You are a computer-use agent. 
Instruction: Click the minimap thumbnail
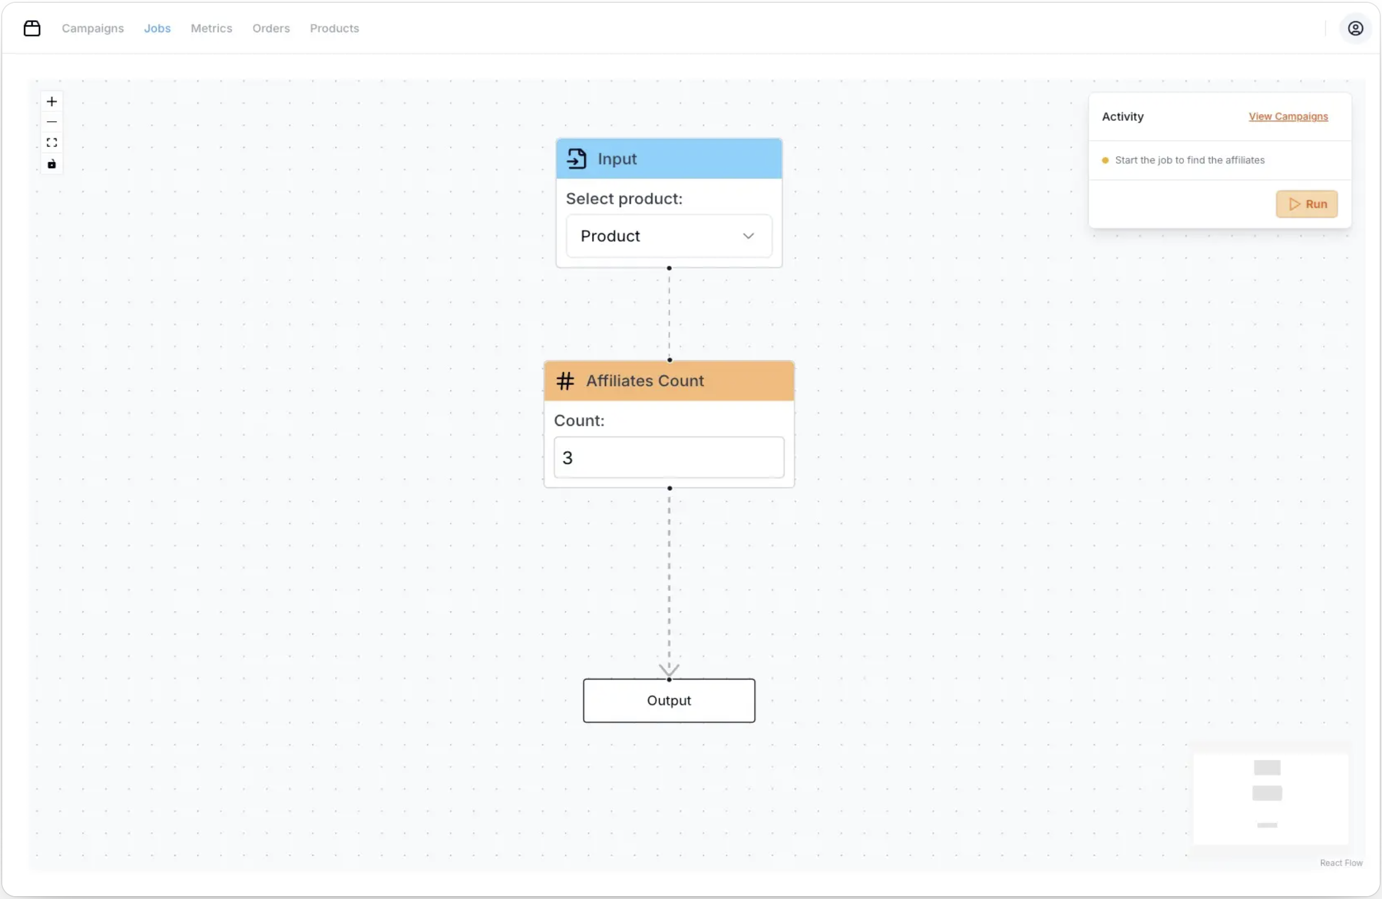[1270, 798]
